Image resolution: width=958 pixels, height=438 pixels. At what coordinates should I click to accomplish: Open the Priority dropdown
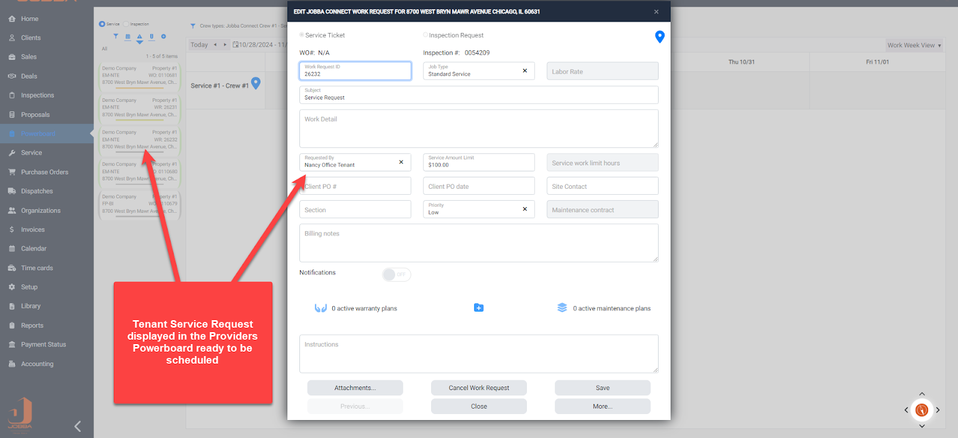tap(473, 210)
